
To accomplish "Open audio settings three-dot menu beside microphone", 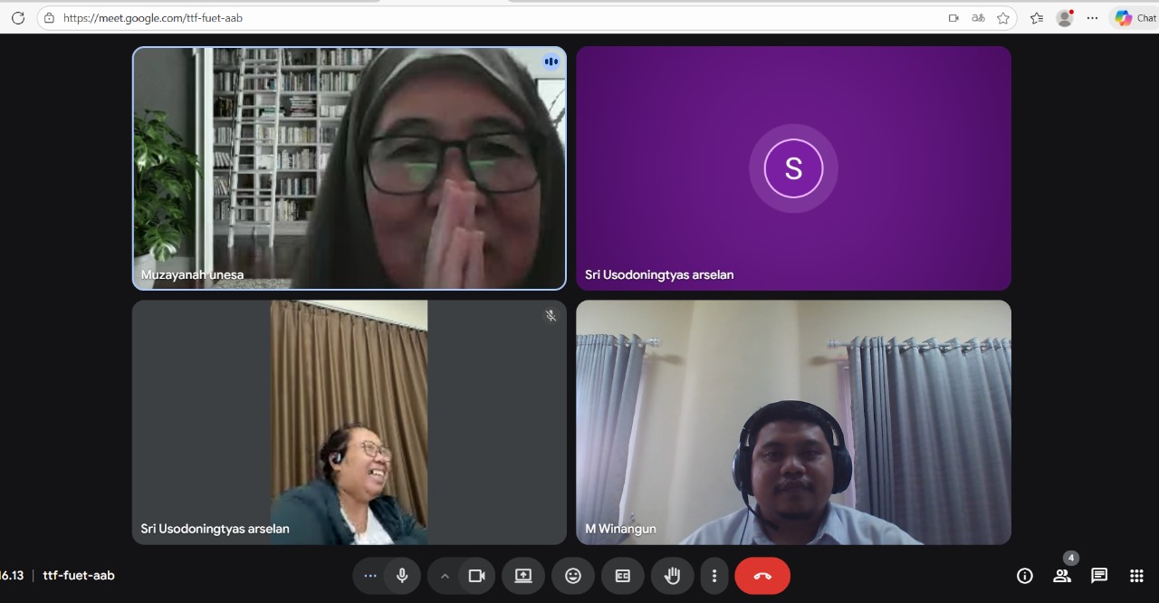I will tap(369, 576).
